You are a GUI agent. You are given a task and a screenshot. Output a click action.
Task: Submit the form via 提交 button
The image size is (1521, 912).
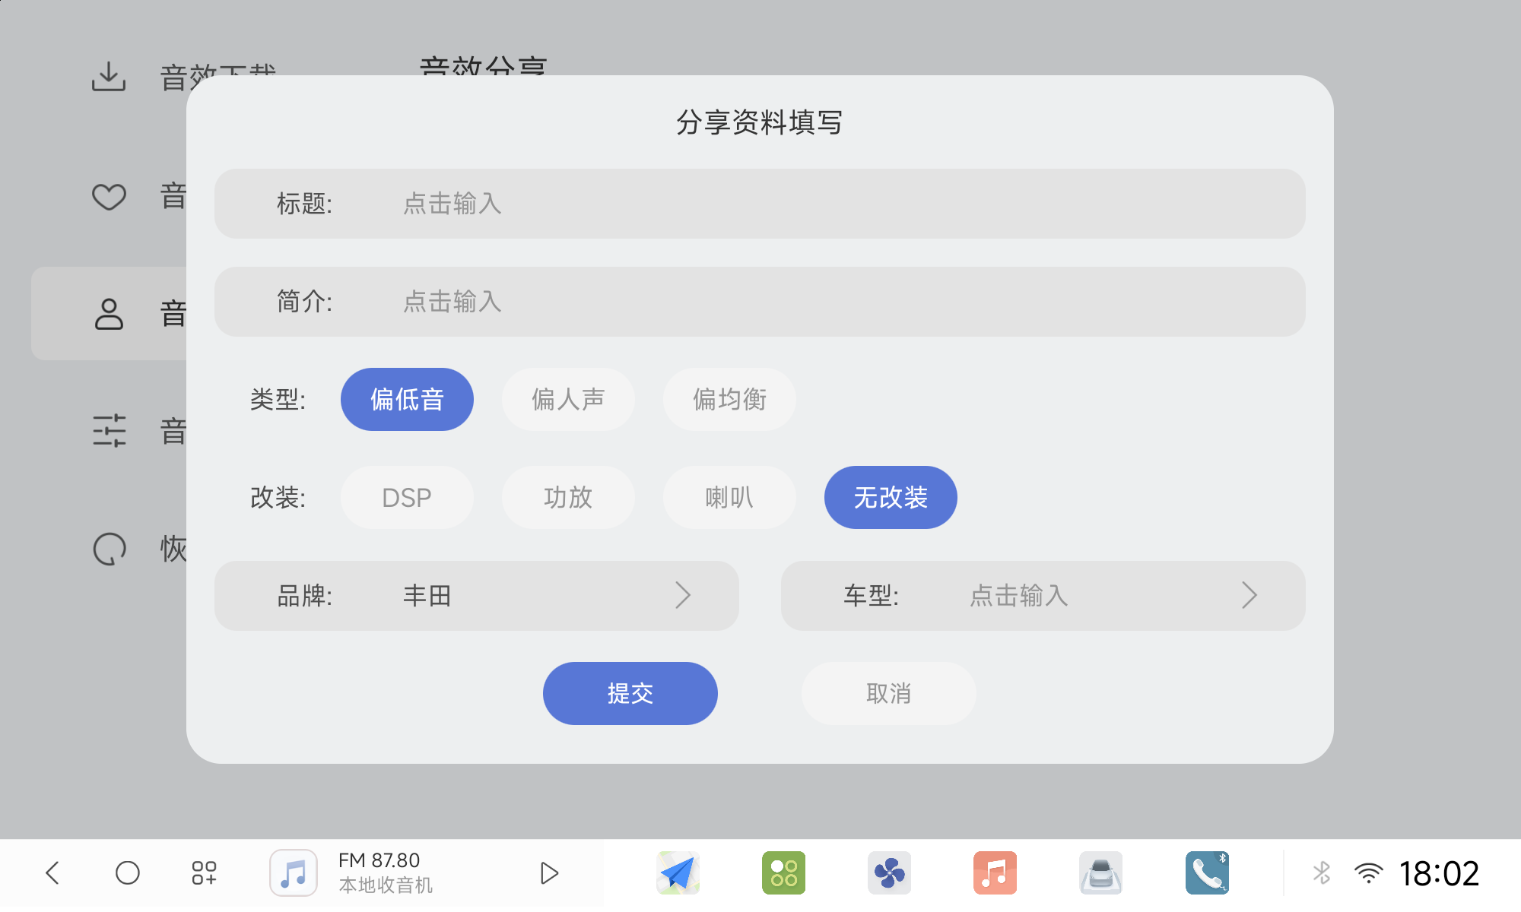point(630,693)
